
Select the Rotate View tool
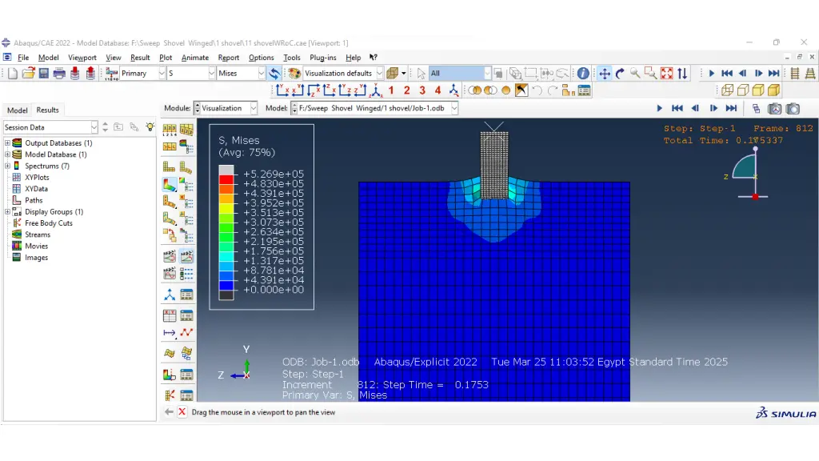620,74
